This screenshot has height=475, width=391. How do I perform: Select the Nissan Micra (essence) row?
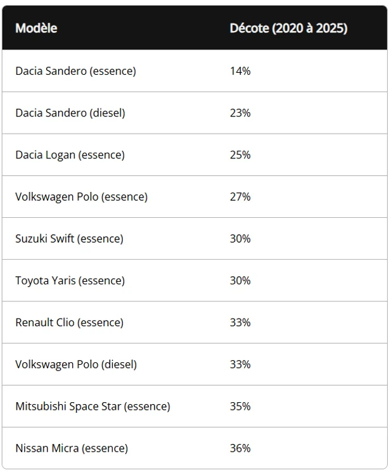72,448
